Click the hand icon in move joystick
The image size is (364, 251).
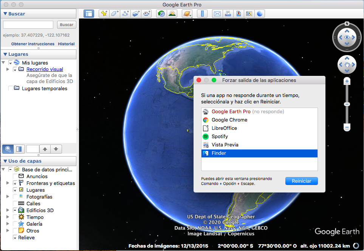point(347,65)
